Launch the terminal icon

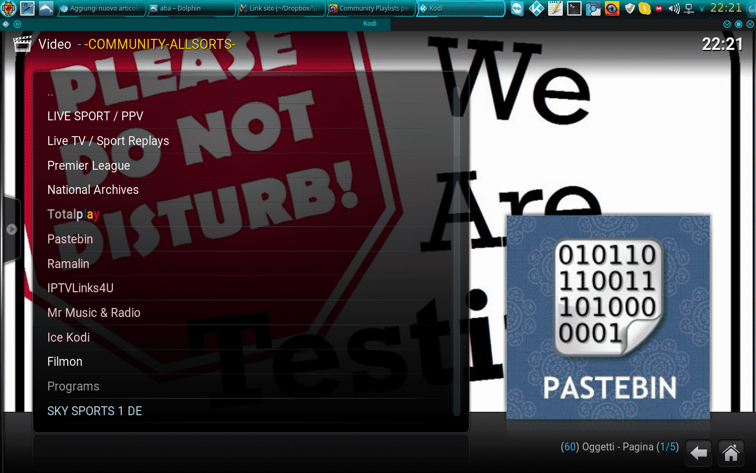tap(574, 8)
